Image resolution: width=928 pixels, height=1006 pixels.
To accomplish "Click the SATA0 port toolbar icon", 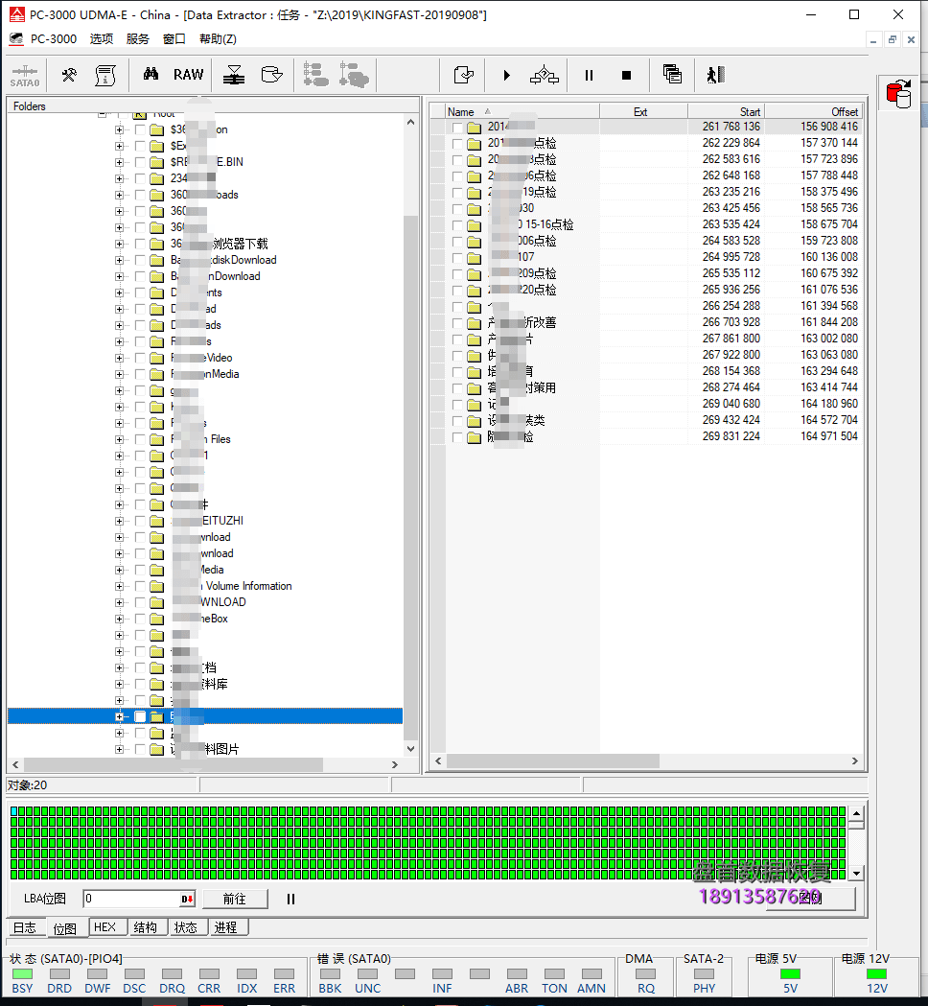I will pos(25,75).
